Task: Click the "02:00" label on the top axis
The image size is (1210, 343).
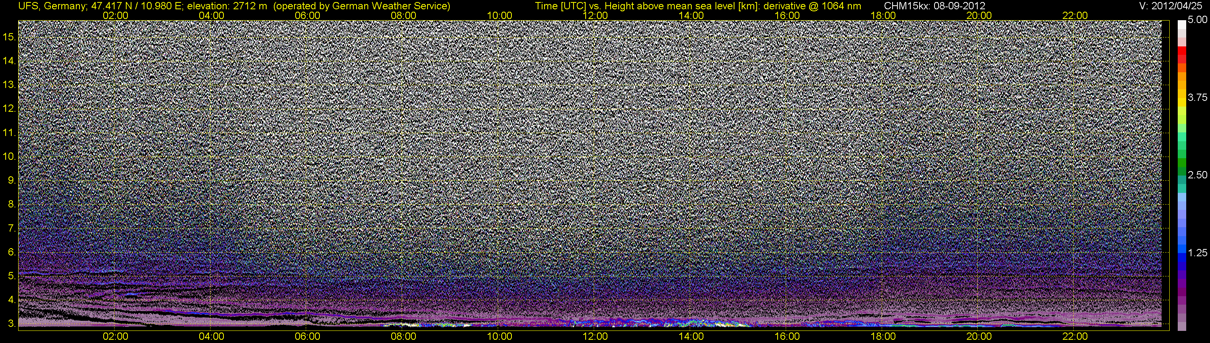Action: [x=115, y=15]
